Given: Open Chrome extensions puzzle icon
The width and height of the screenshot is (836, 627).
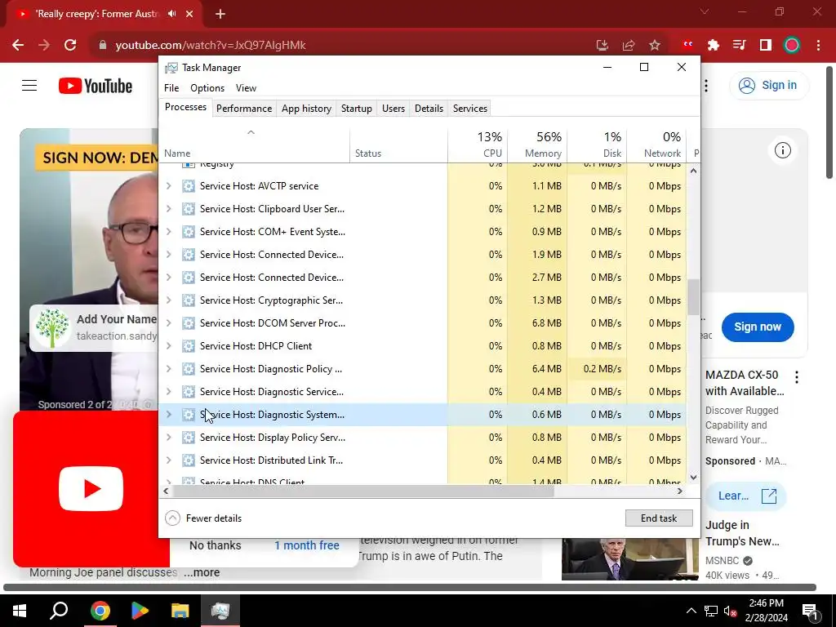Looking at the screenshot, I should [x=714, y=46].
